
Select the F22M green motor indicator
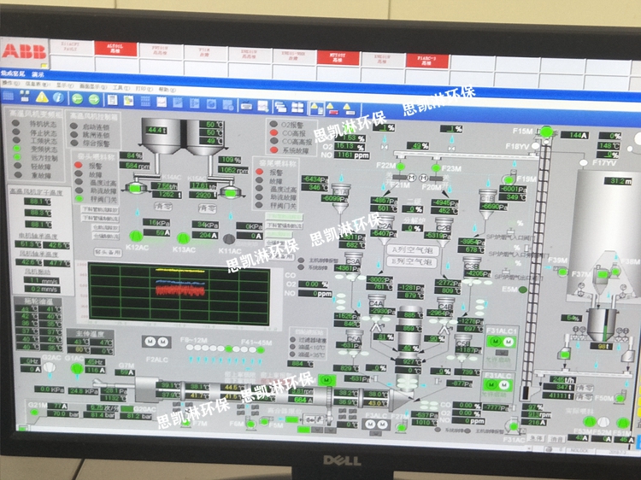401,167
